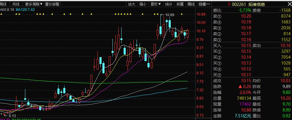Select the 买④ bid row at 10.12
The width and height of the screenshot is (292, 120).
tap(252, 69)
